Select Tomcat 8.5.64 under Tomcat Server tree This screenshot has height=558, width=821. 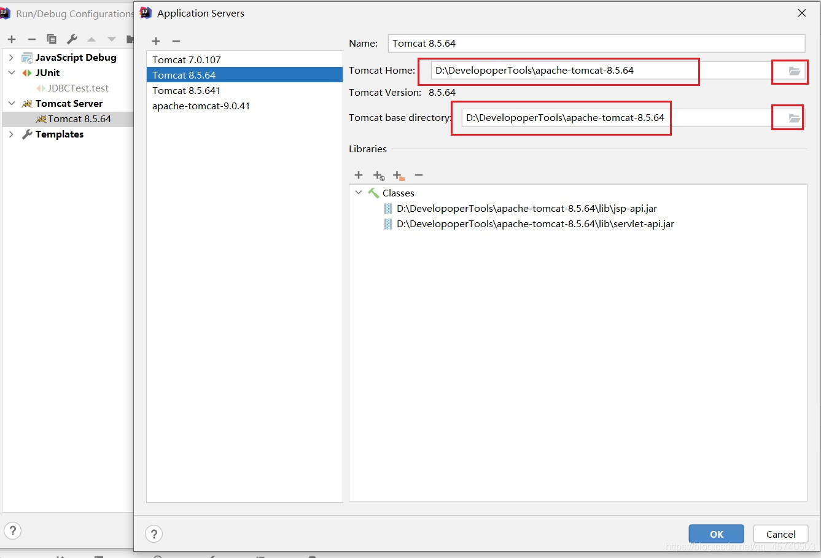pos(79,119)
